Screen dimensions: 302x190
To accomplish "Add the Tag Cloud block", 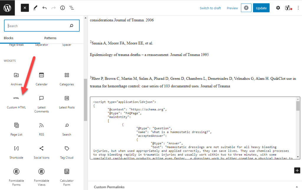I will coord(67,152).
